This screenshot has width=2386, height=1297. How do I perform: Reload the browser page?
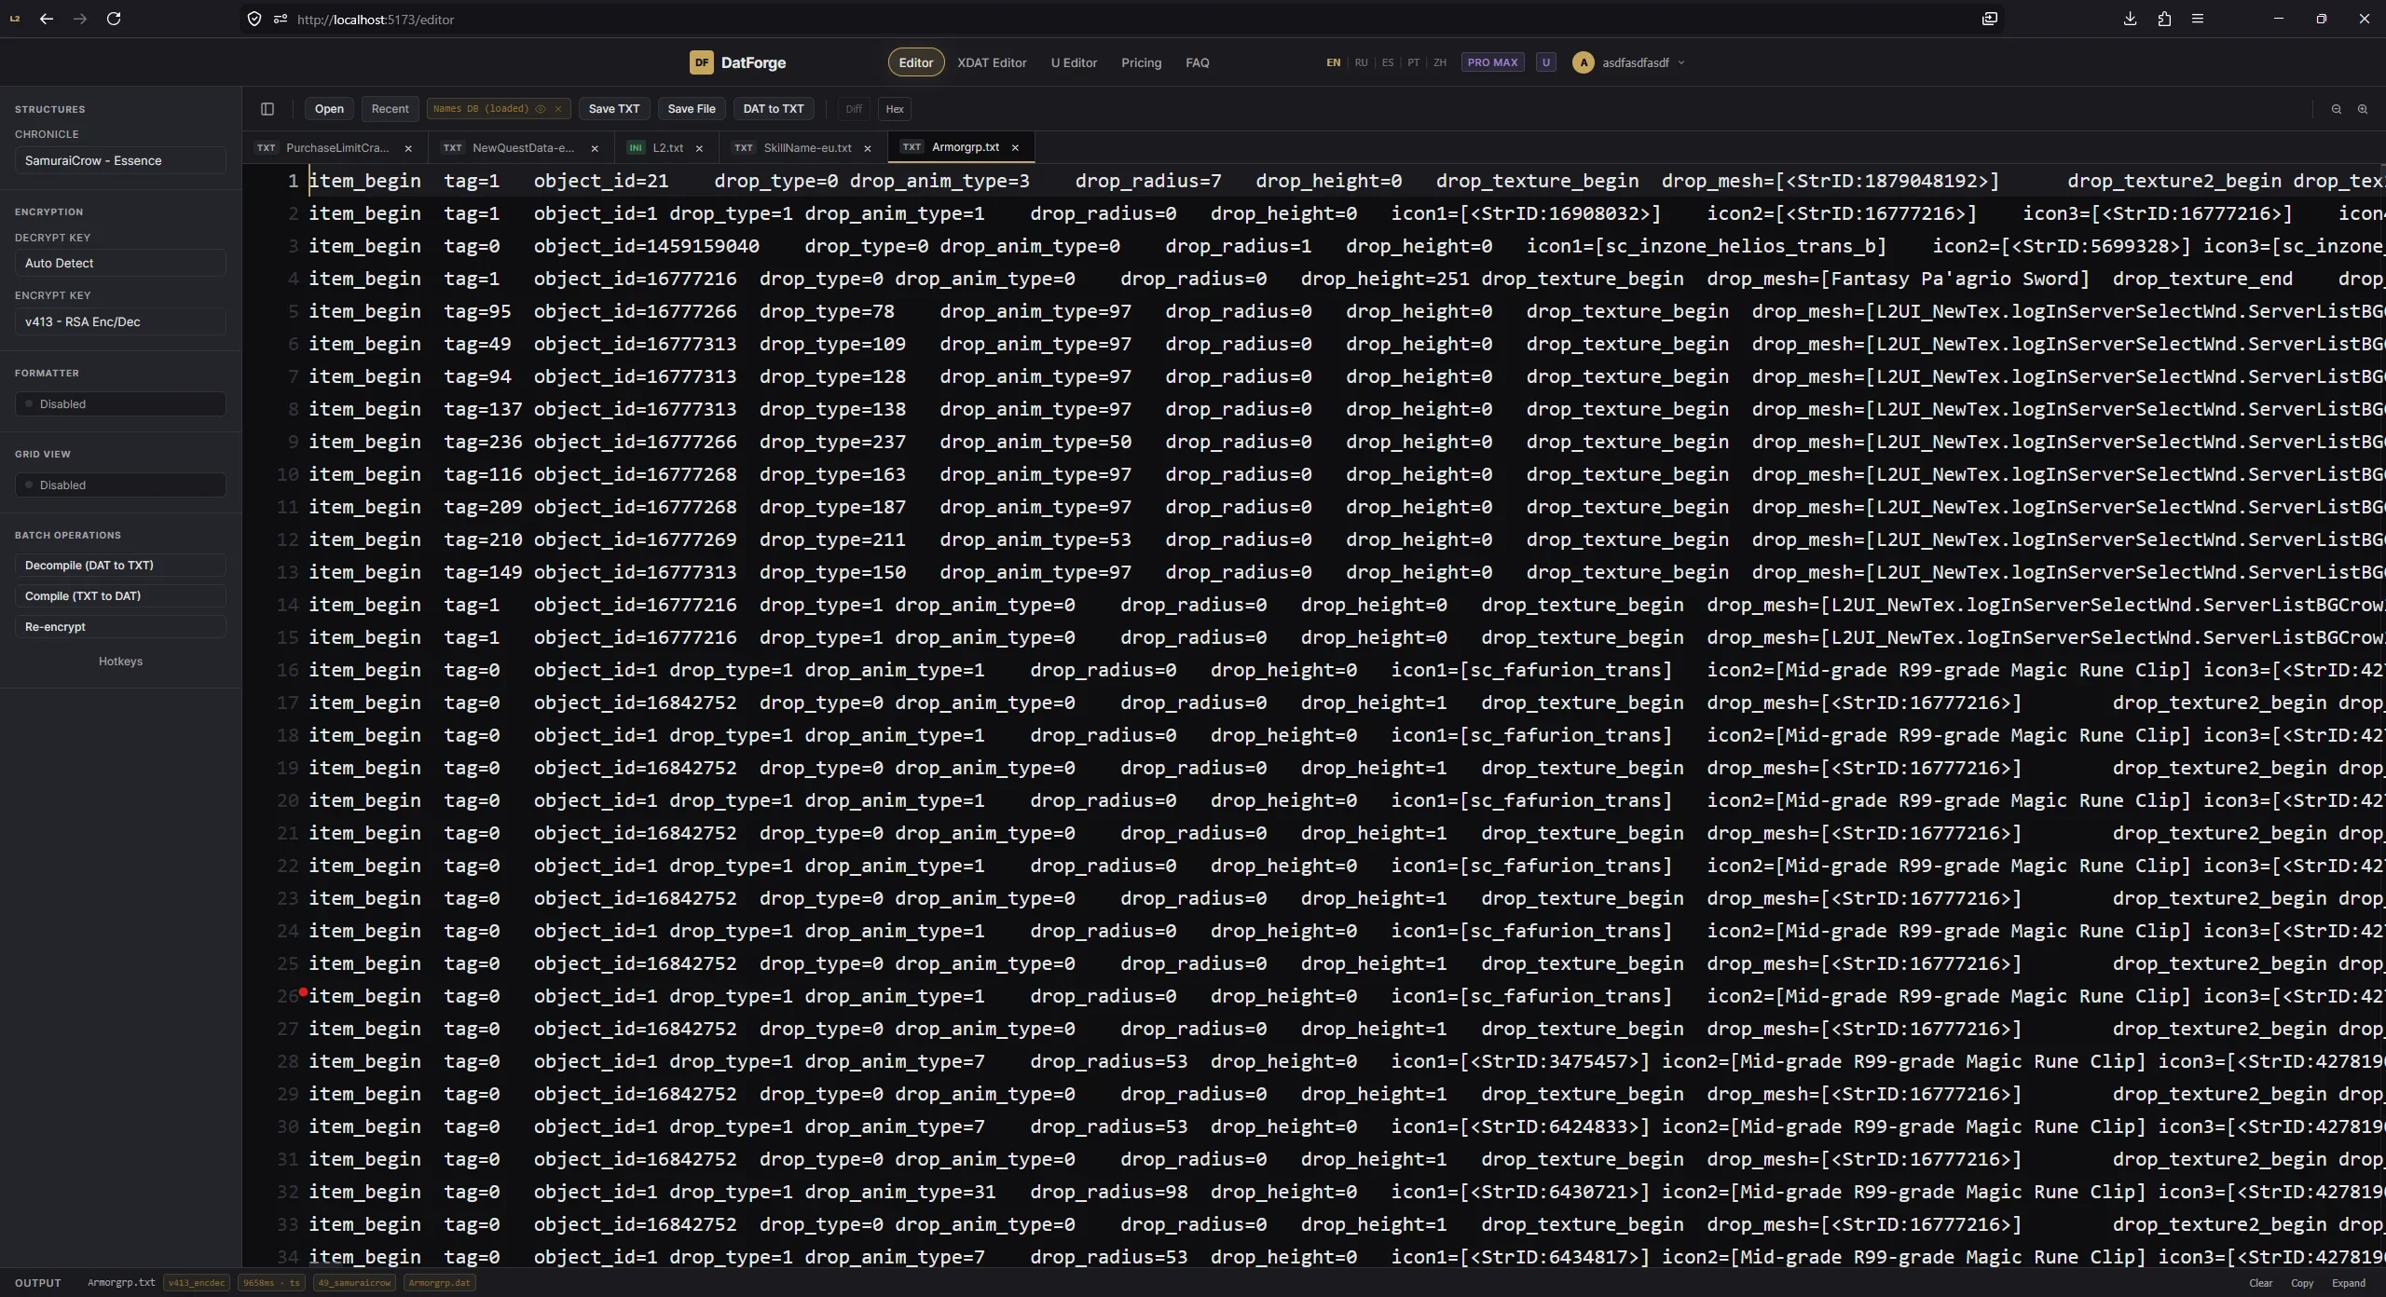(x=114, y=19)
